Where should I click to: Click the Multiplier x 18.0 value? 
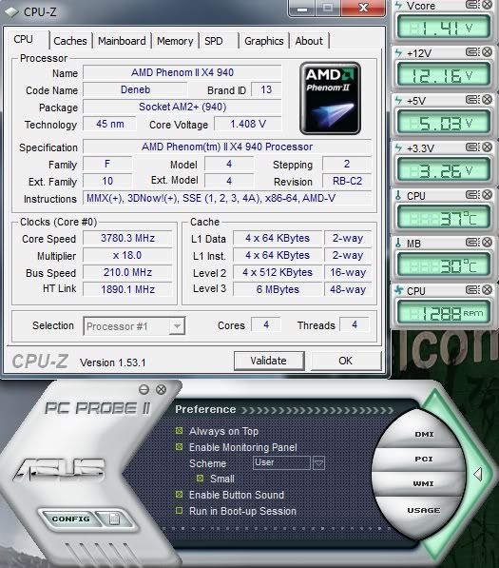[x=127, y=255]
